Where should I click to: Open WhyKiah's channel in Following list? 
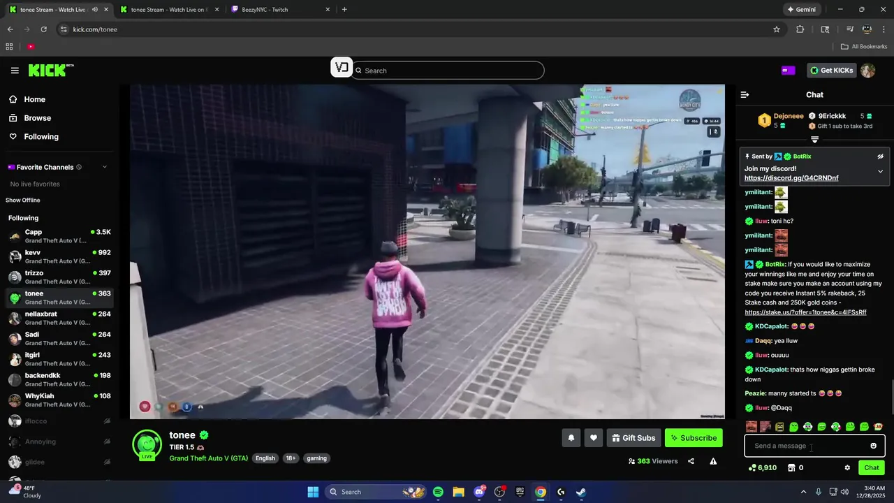coord(59,400)
